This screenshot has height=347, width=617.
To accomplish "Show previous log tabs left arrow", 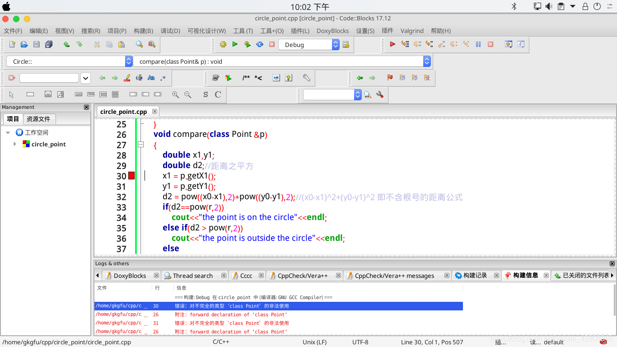I will [98, 275].
